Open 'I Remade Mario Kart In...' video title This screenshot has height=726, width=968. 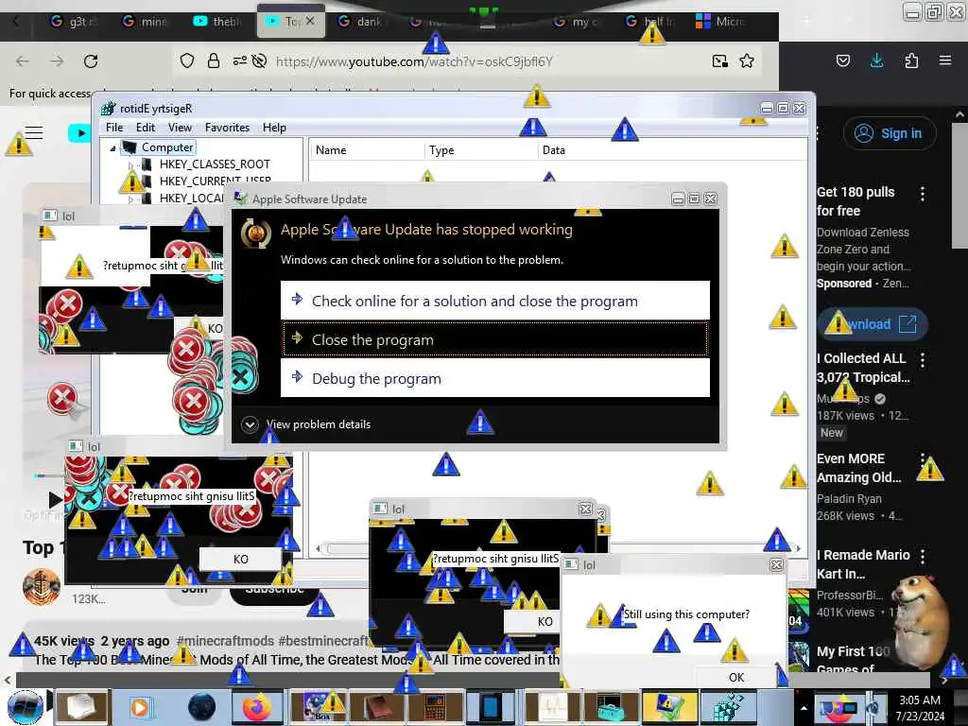click(863, 564)
